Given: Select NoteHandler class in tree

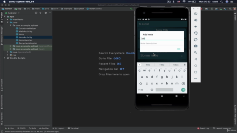Looking at the screenshot, I should pyautogui.click(x=26, y=40).
